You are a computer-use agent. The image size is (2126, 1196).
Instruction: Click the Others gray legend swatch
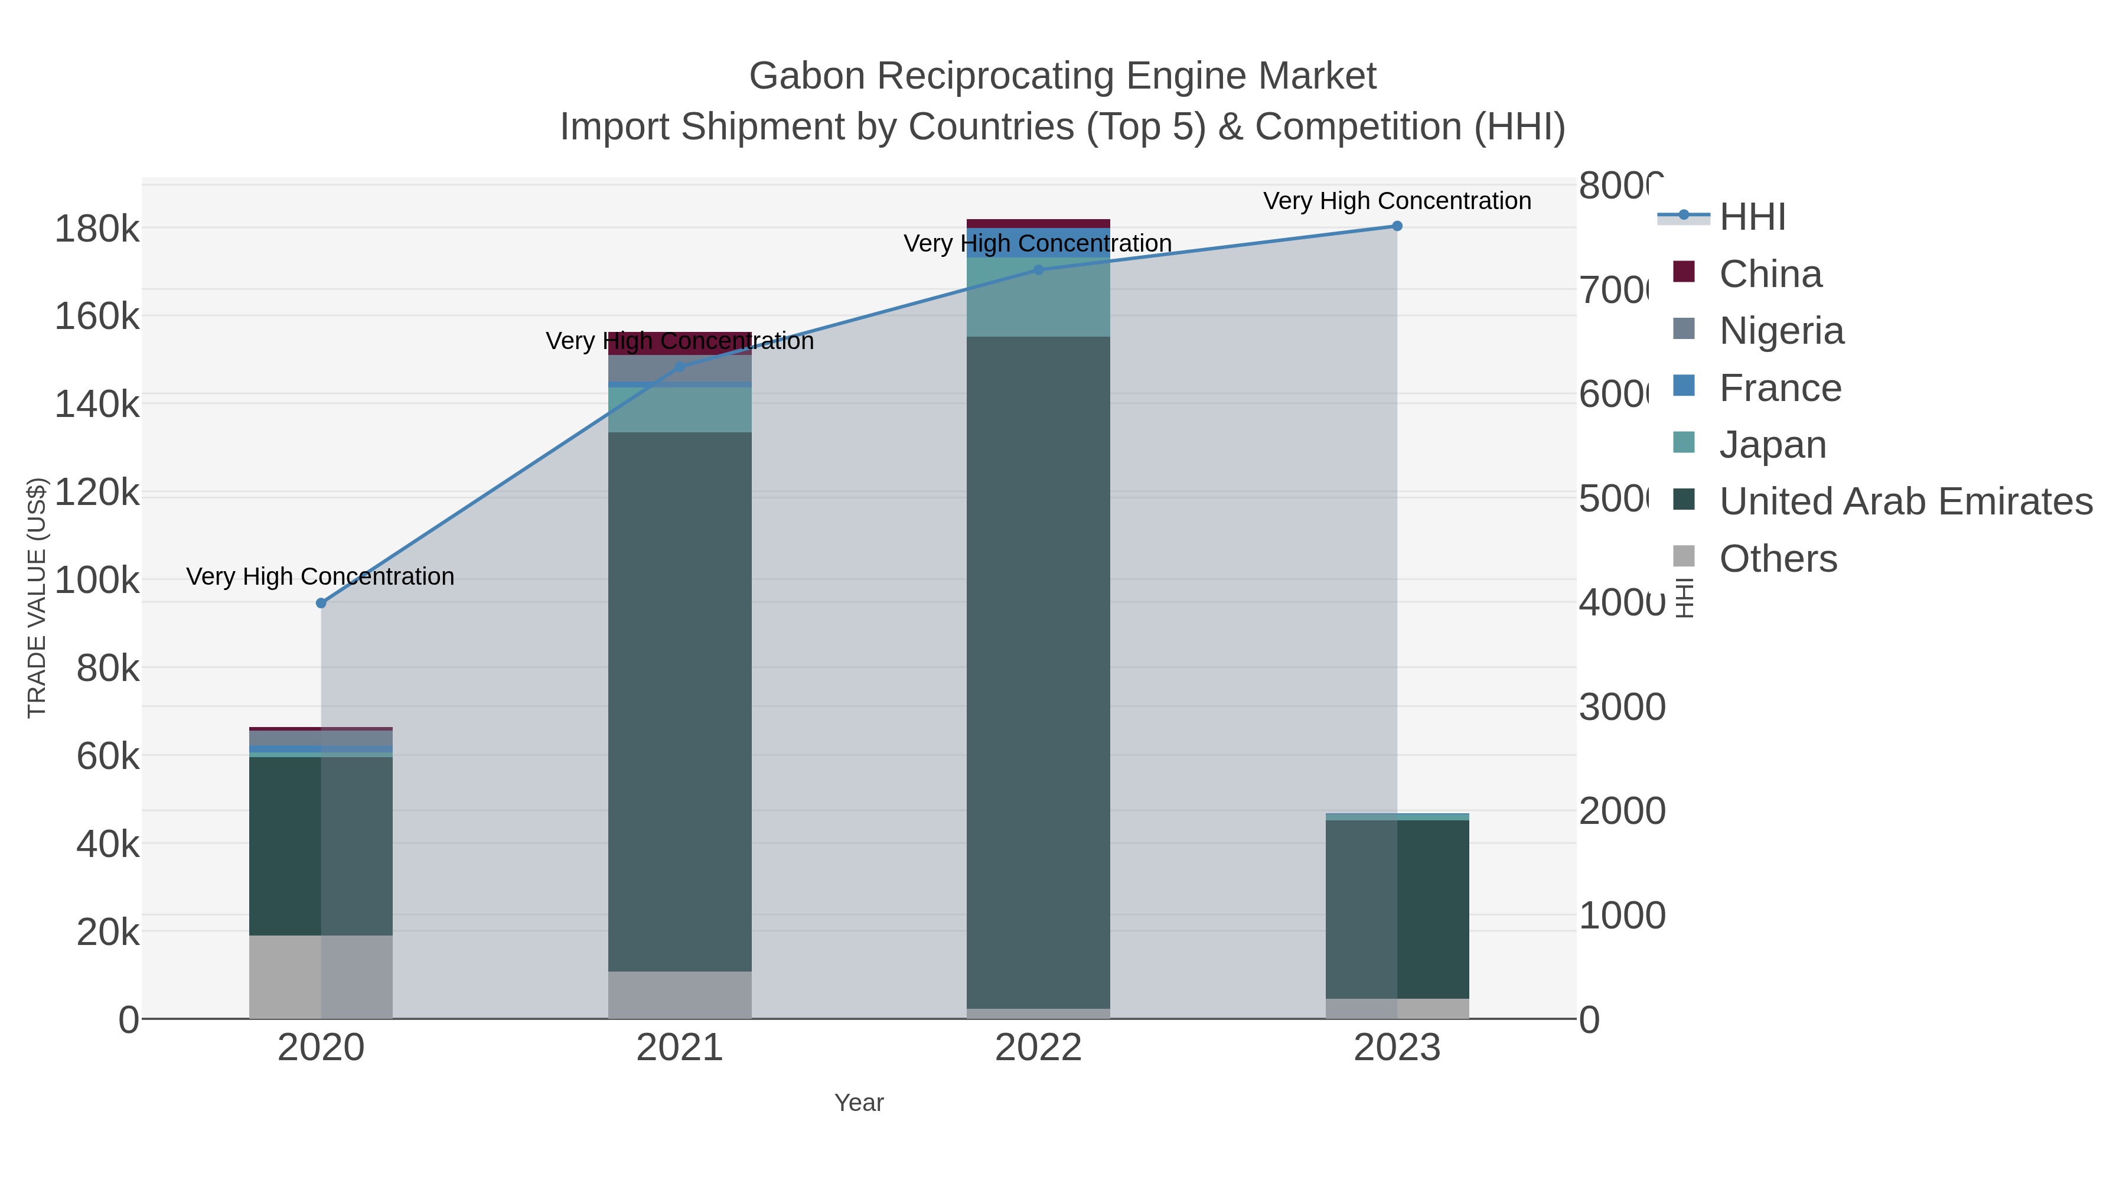(x=1684, y=556)
